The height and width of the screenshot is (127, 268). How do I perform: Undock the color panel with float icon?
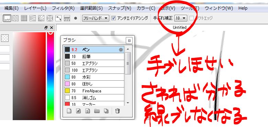click(x=46, y=28)
